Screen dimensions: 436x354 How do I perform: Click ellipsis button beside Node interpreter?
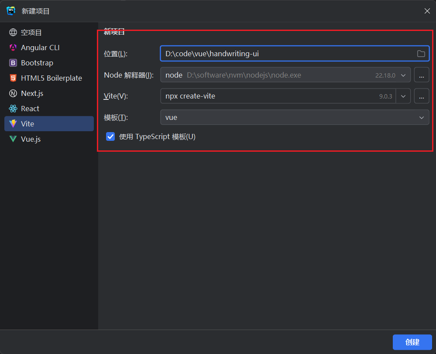pos(422,75)
